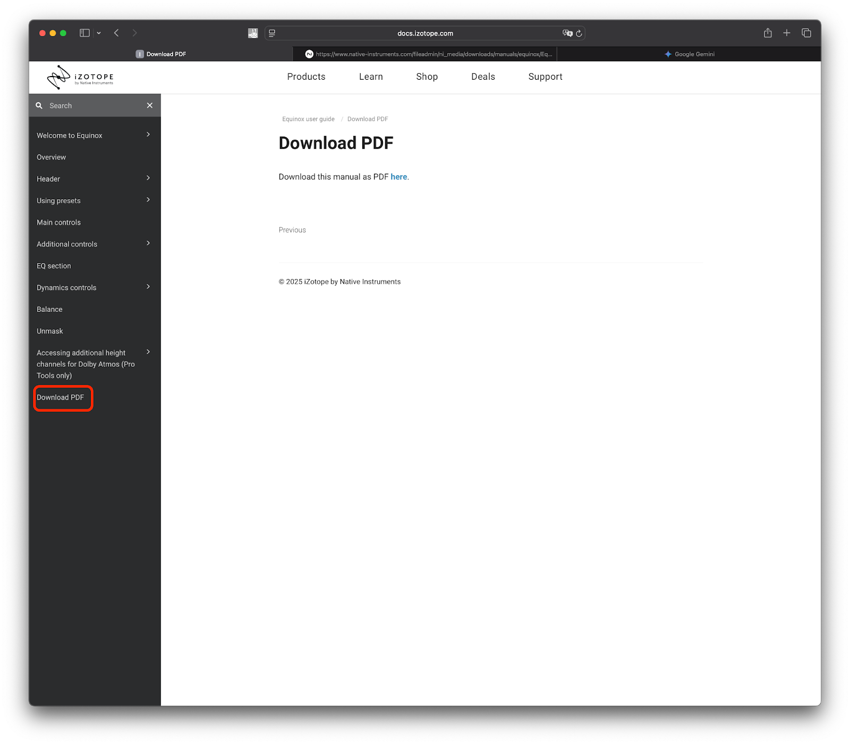
Task: Reload the page with the refresh icon
Action: (x=579, y=33)
